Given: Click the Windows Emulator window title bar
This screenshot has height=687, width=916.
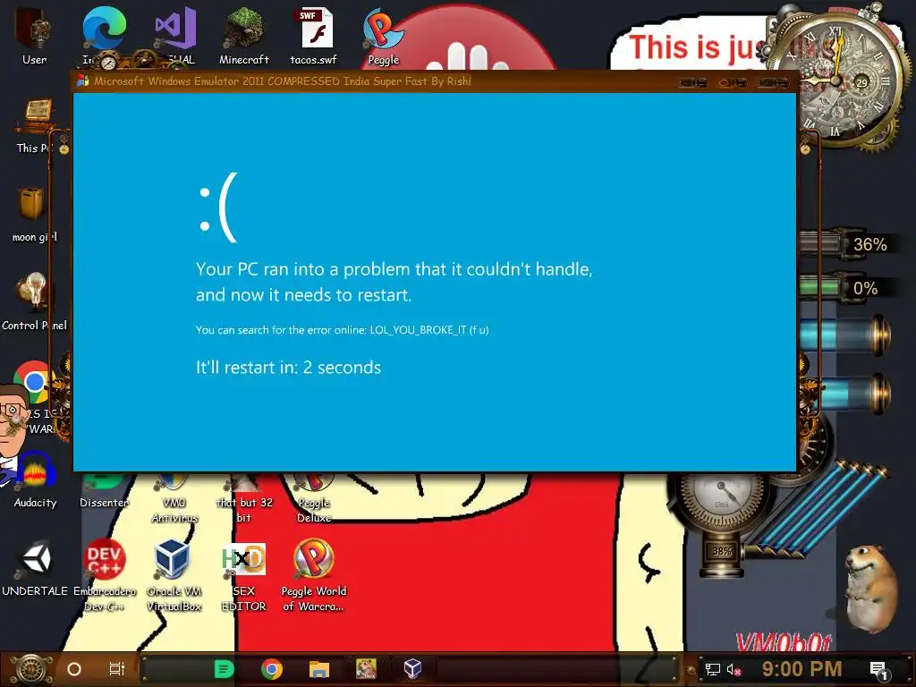Looking at the screenshot, I should [x=435, y=81].
